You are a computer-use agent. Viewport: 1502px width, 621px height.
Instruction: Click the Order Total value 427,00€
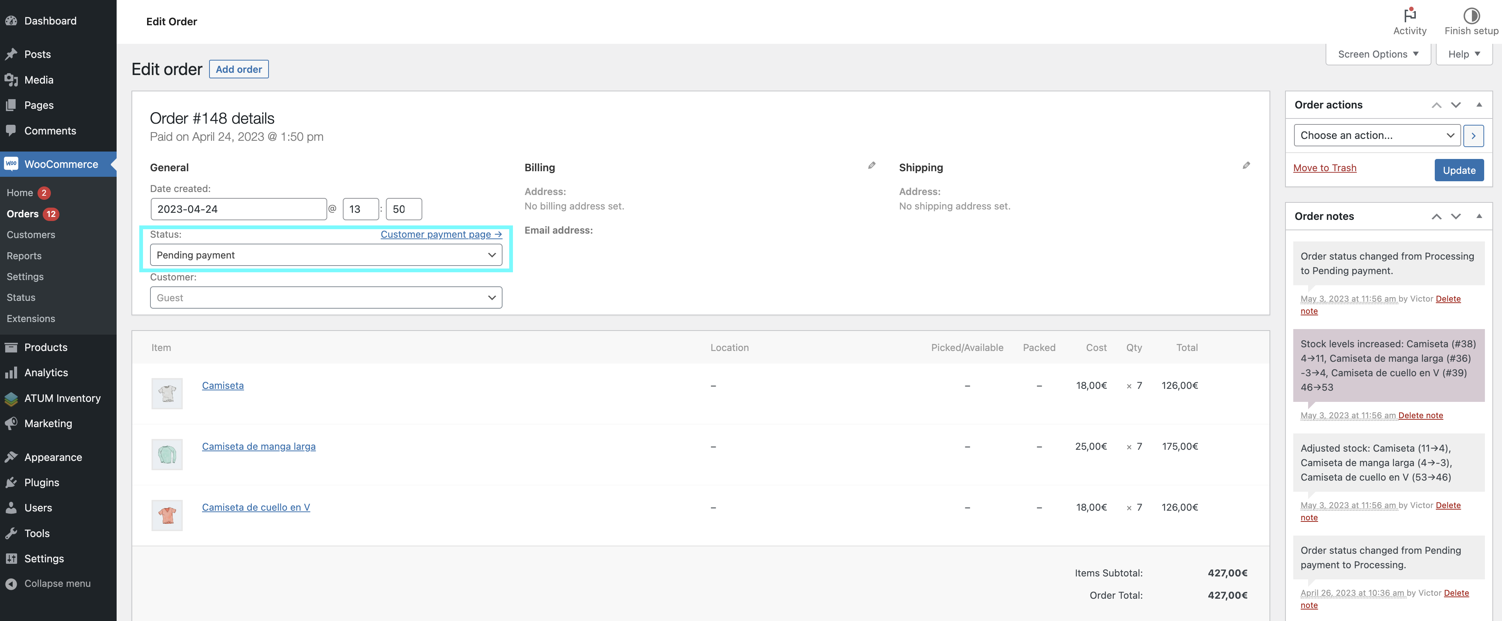(x=1228, y=595)
